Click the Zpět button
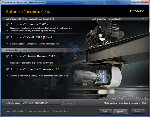The image size is (150, 117). pos(105,112)
